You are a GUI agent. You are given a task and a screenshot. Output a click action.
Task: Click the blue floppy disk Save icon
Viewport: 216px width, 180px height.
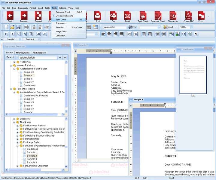click(x=18, y=27)
